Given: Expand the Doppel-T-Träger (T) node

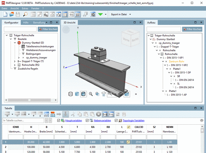Looking at the screenshot, I should [15, 61].
